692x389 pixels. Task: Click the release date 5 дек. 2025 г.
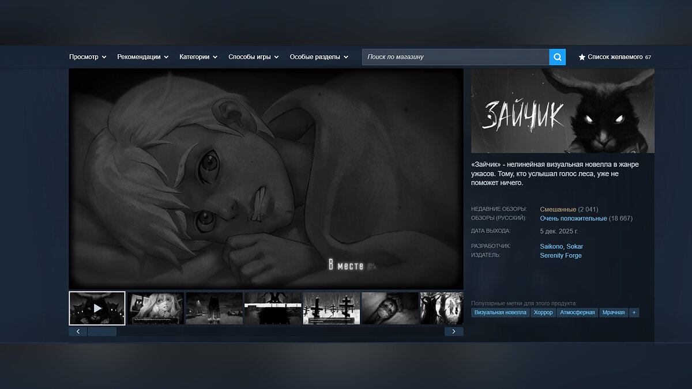tap(559, 231)
